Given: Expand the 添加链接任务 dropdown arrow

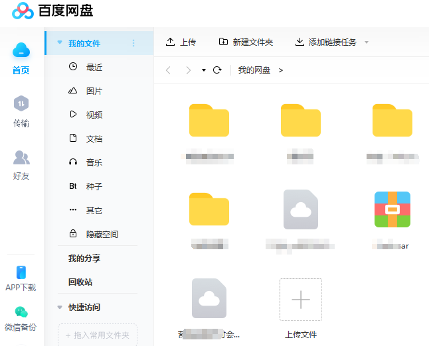Looking at the screenshot, I should 367,42.
